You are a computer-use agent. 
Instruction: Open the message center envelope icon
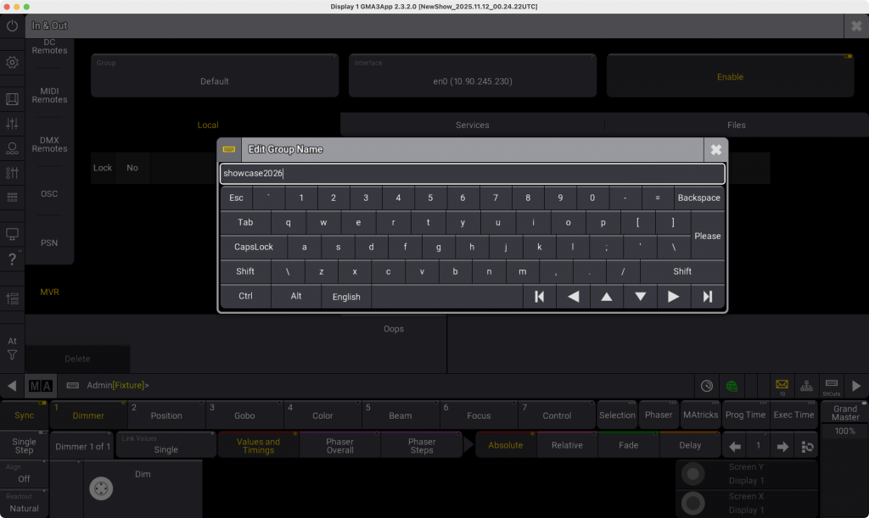pos(782,385)
